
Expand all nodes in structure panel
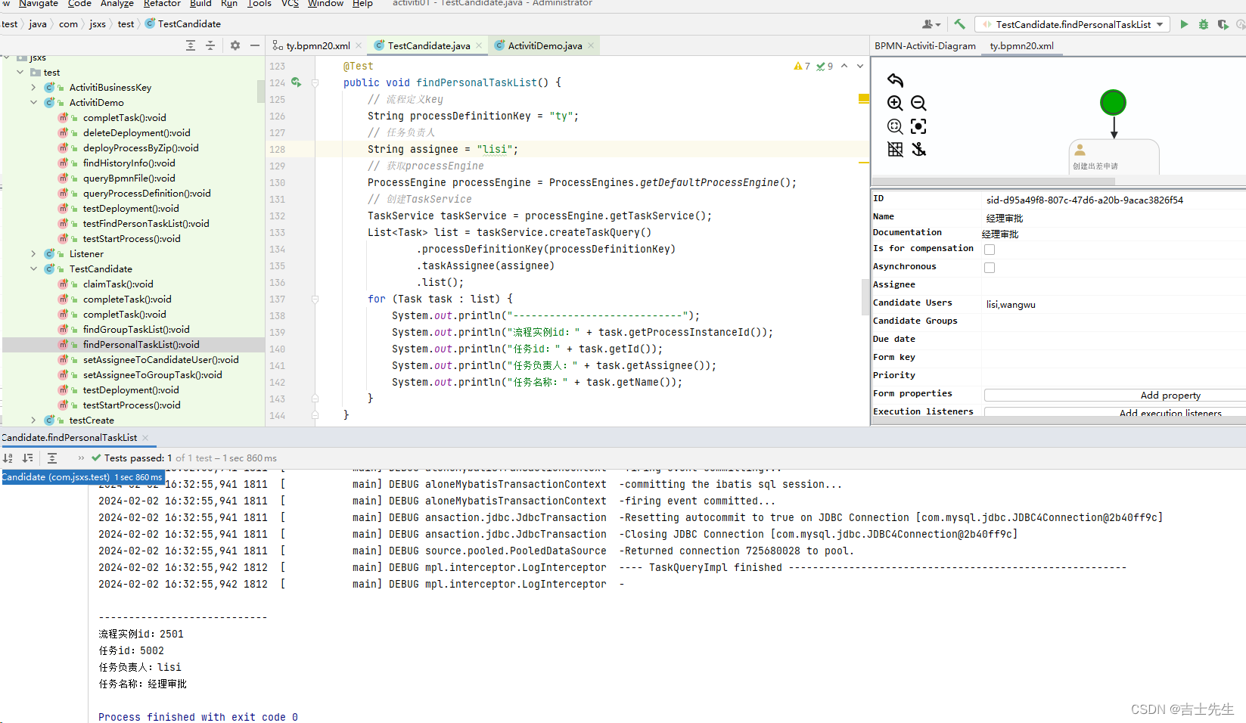(x=191, y=45)
